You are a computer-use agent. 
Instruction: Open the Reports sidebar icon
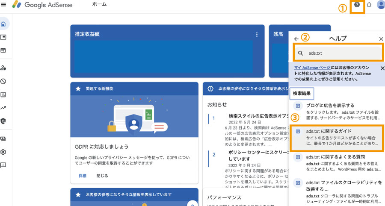(3, 94)
